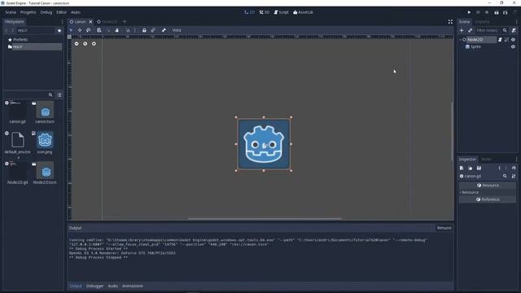Pause the running scene
This screenshot has width=521, height=293.
click(478, 12)
